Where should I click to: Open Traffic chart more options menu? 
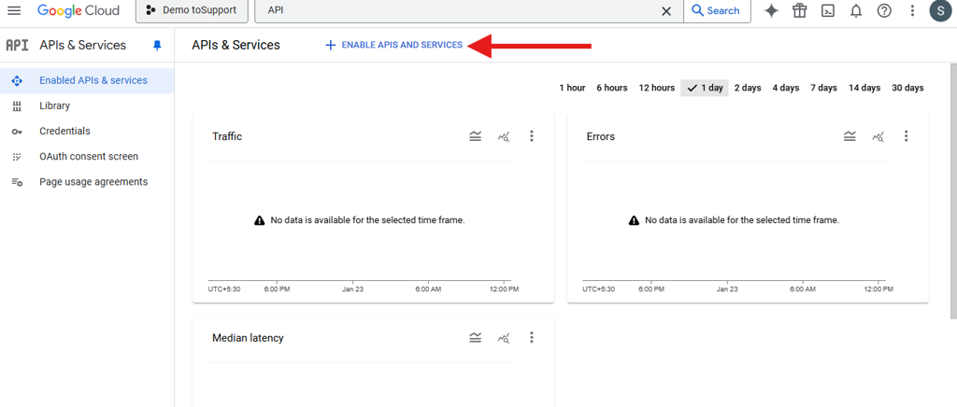532,136
